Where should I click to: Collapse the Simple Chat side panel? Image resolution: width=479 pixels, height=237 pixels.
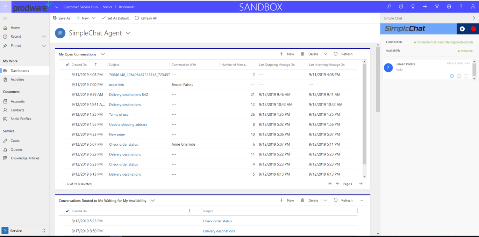click(x=474, y=18)
